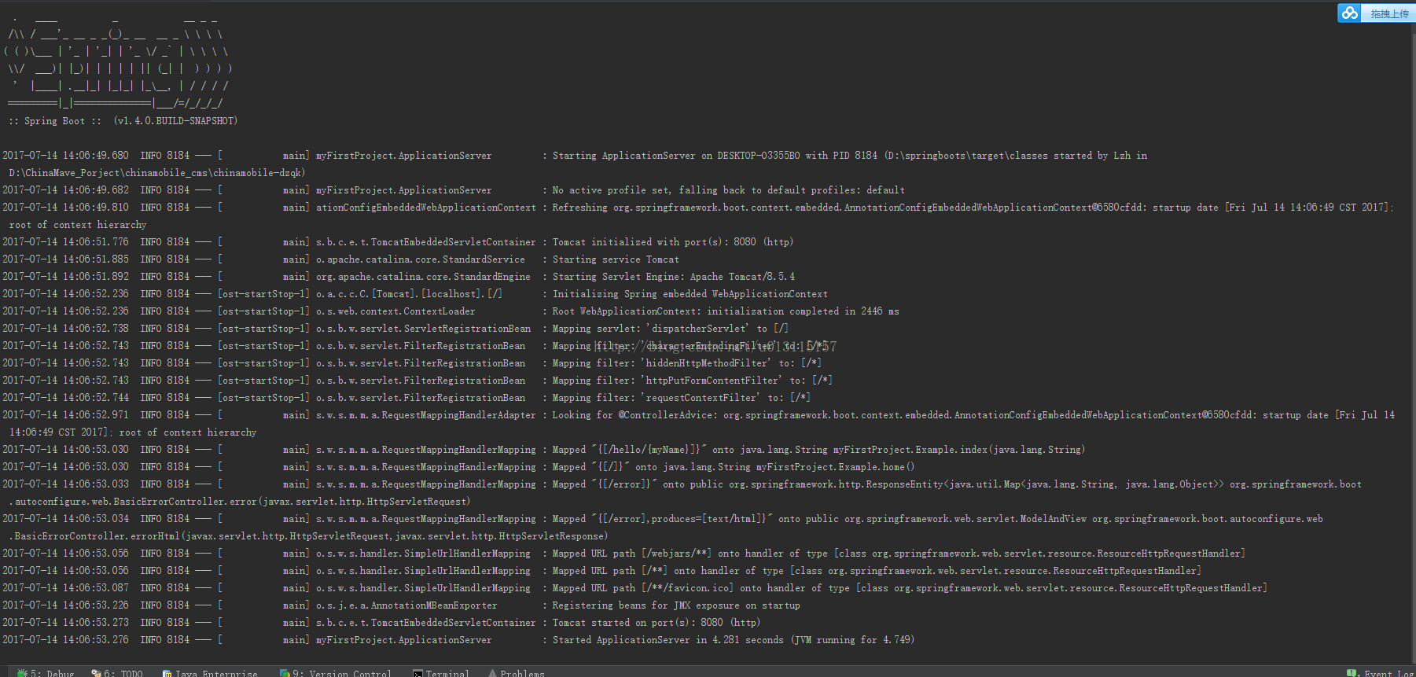Click timestamp '2017-07-14 14:06:49.680' in console

65,156
